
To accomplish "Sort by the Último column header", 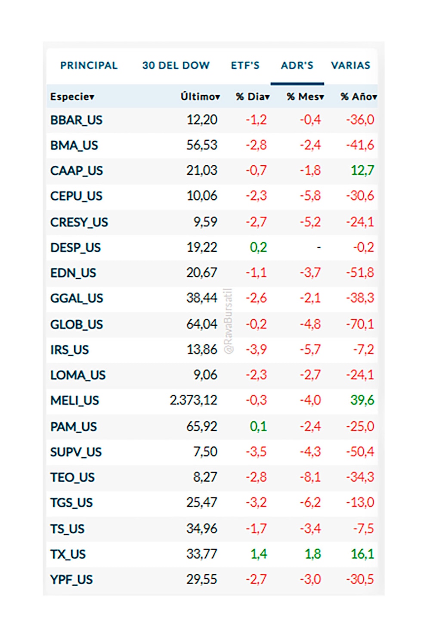I will click(x=200, y=97).
